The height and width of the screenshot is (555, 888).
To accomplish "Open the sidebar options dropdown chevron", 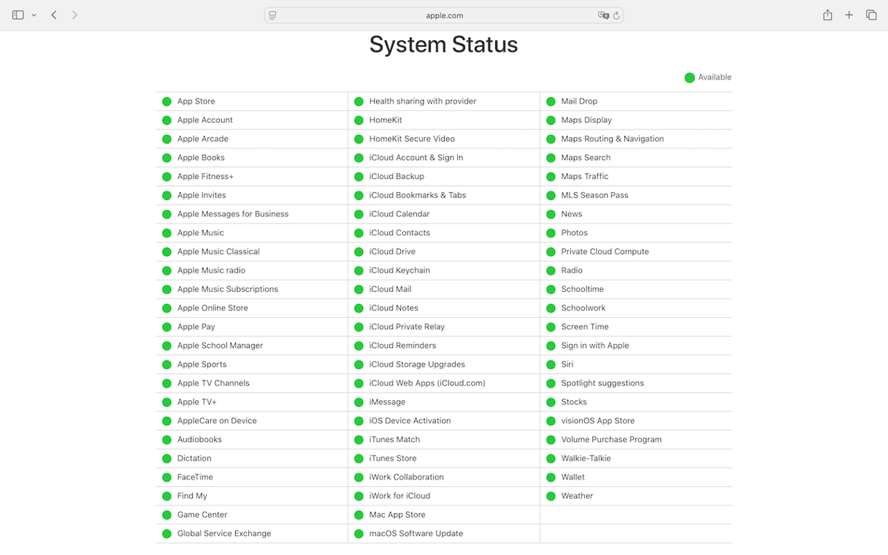I will pyautogui.click(x=34, y=15).
